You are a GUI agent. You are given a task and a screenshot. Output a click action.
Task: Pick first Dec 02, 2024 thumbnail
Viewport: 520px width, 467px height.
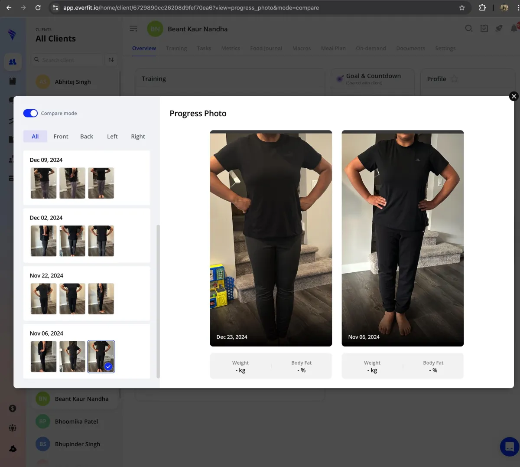(x=44, y=241)
